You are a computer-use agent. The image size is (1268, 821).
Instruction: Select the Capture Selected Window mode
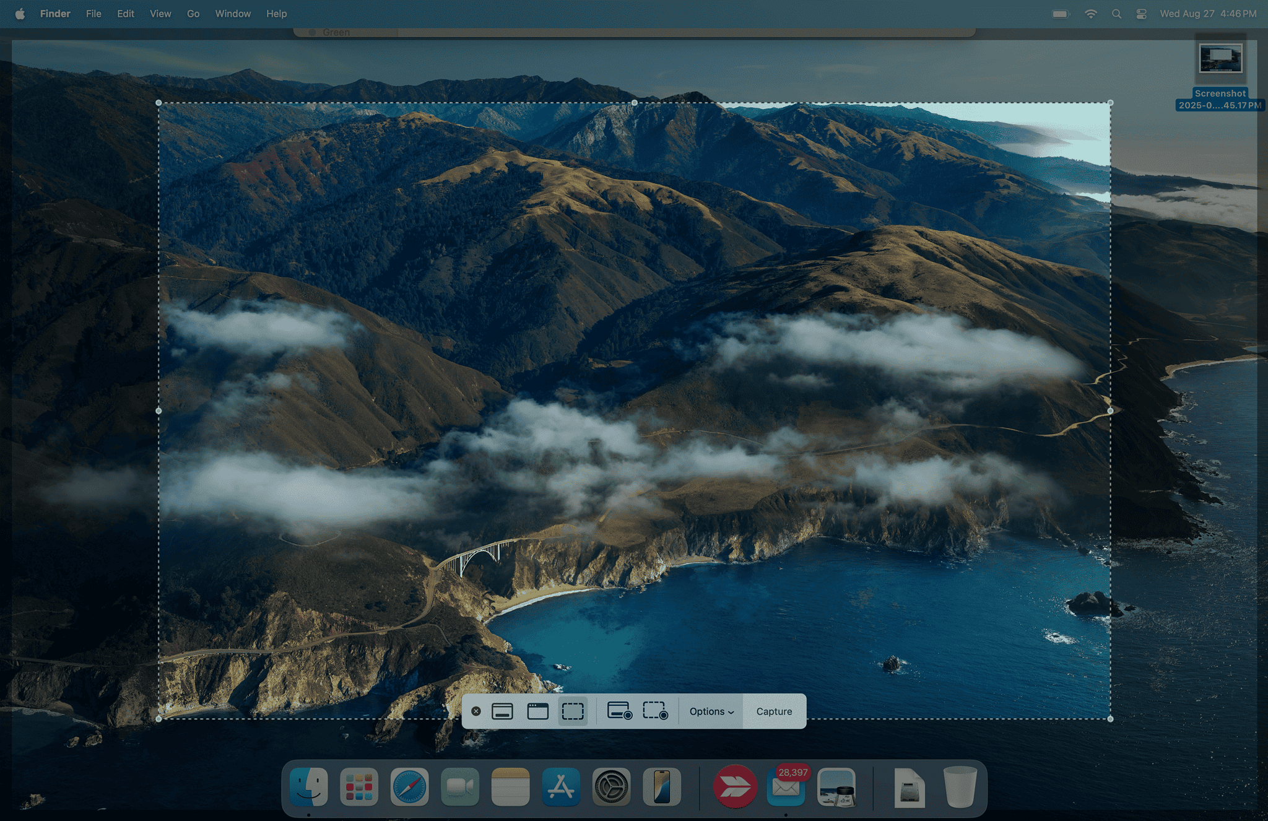tap(537, 711)
